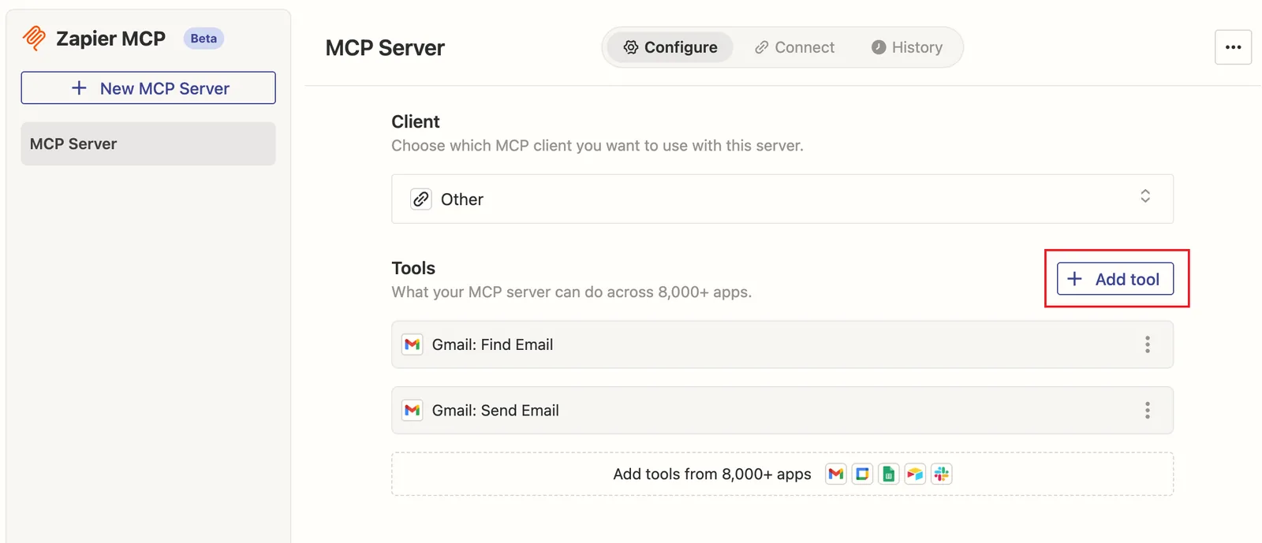Image resolution: width=1262 pixels, height=543 pixels.
Task: Switch to the History tab
Action: click(907, 47)
